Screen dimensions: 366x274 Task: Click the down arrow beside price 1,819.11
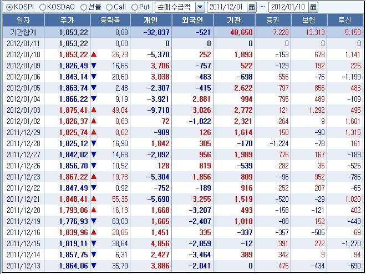tap(94, 243)
